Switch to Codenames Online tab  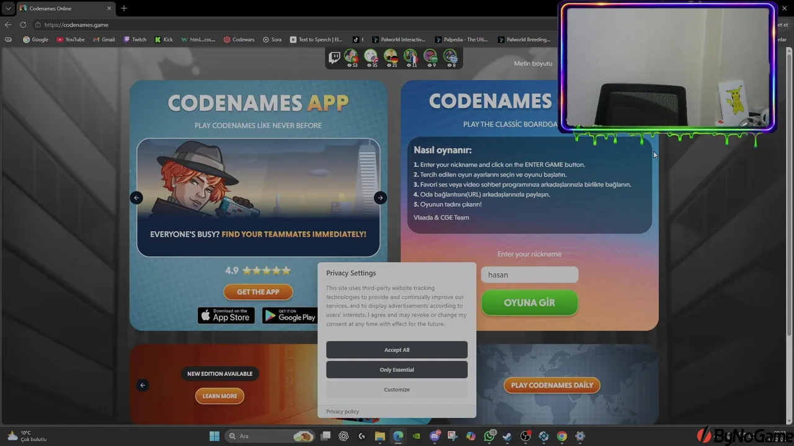(65, 8)
